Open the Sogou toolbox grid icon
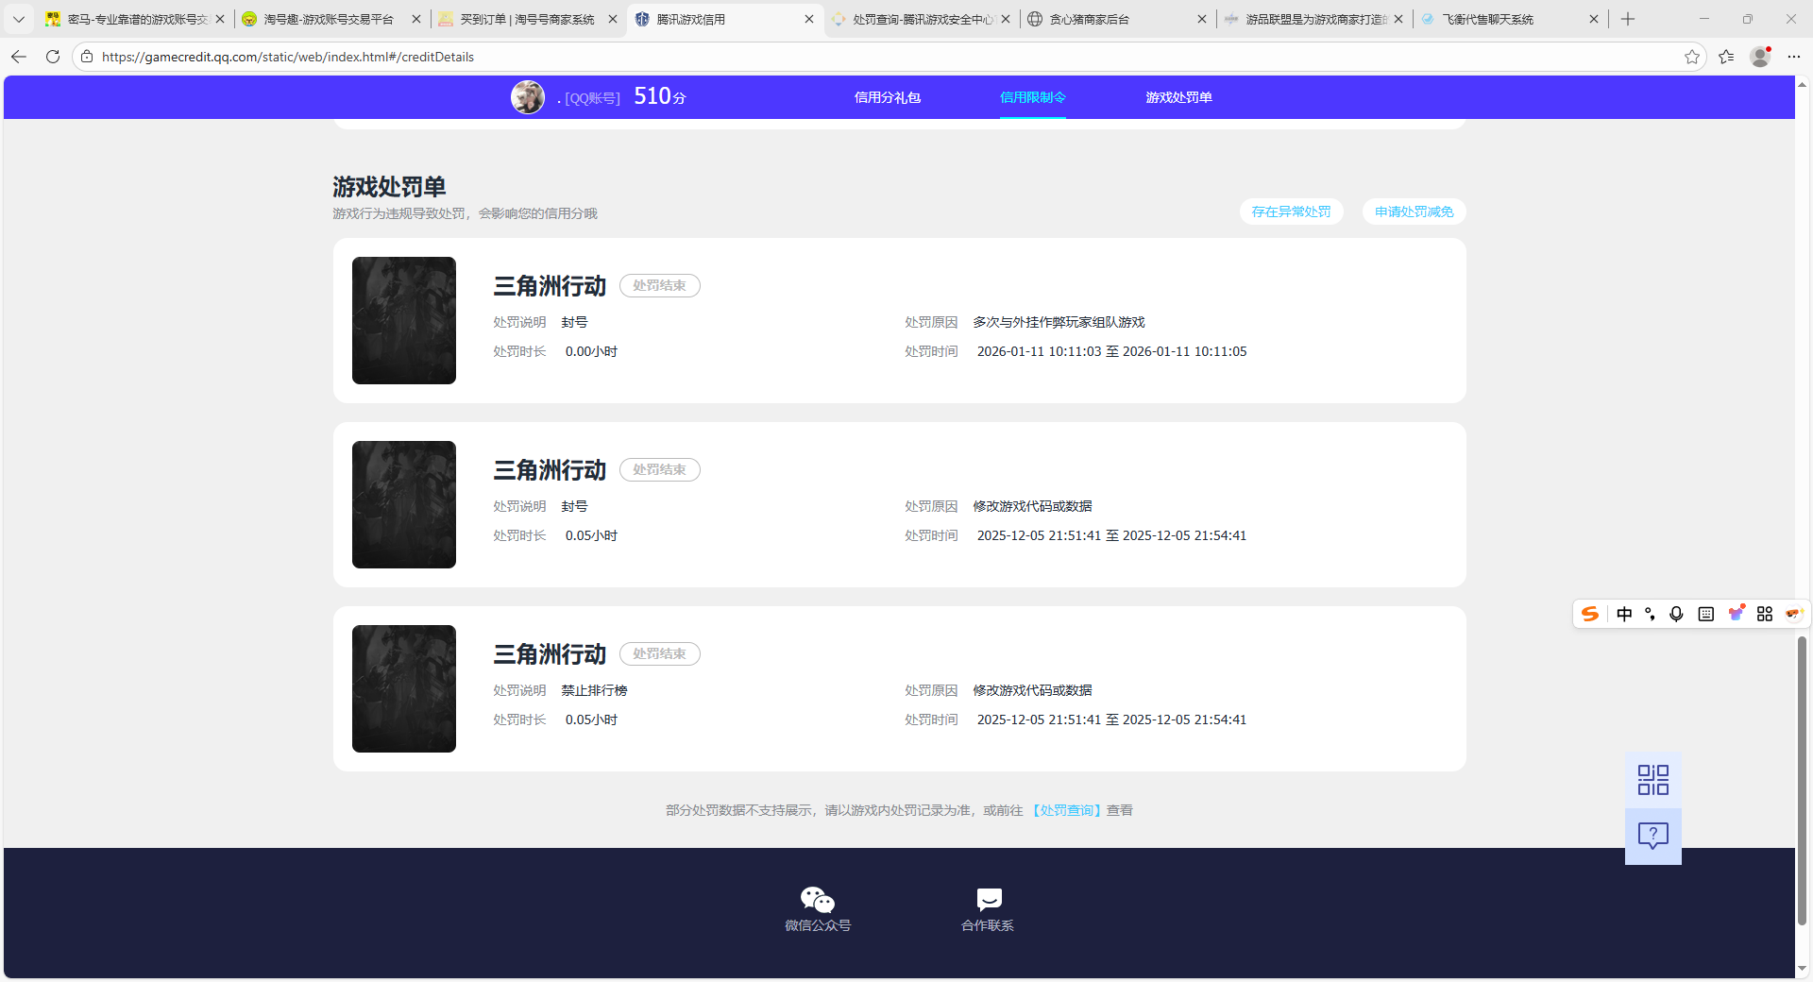The height and width of the screenshot is (982, 1813). click(x=1764, y=614)
